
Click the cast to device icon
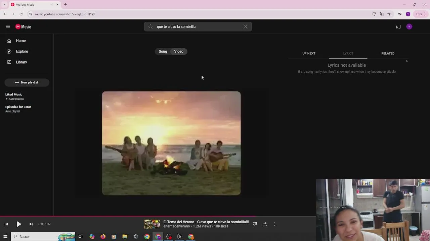point(398,27)
